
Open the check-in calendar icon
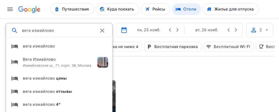[x=124, y=30]
